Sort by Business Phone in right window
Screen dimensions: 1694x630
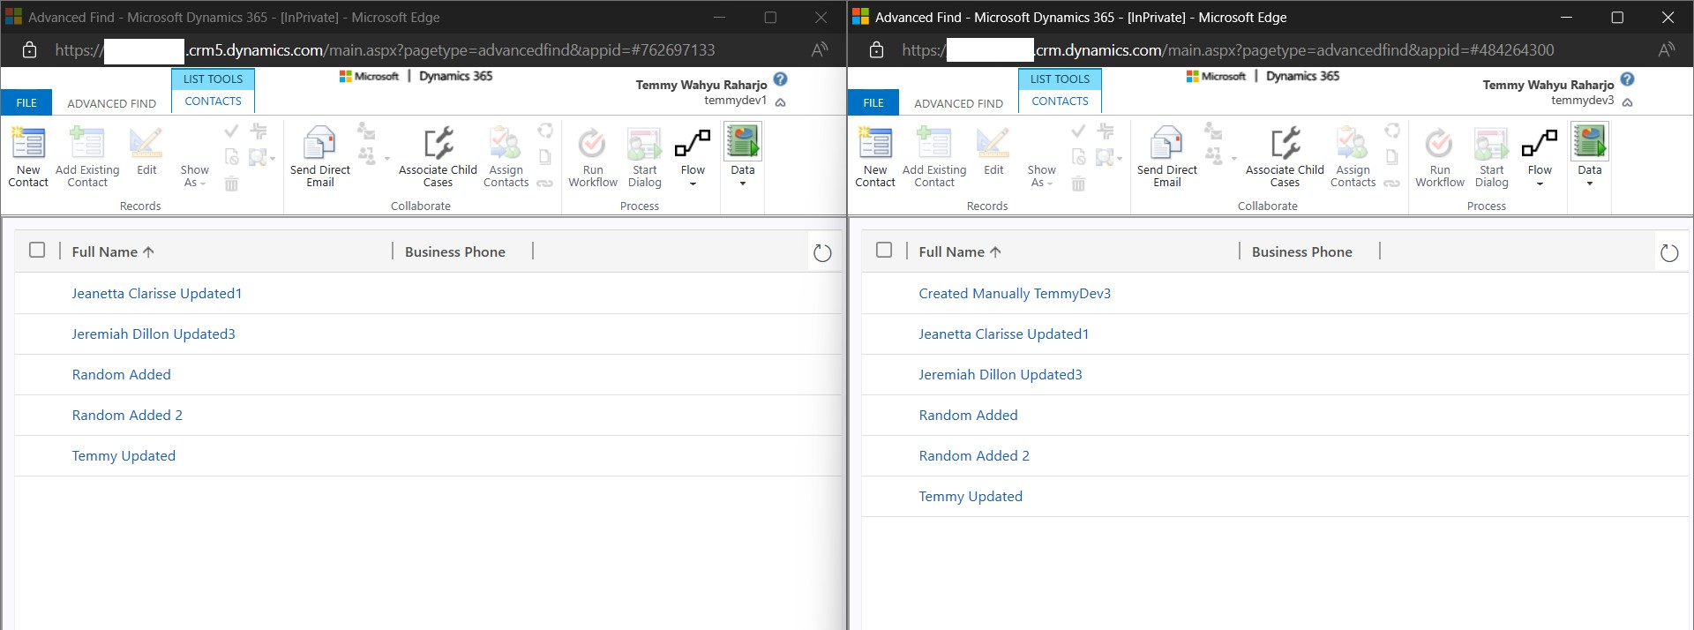[x=1301, y=251]
